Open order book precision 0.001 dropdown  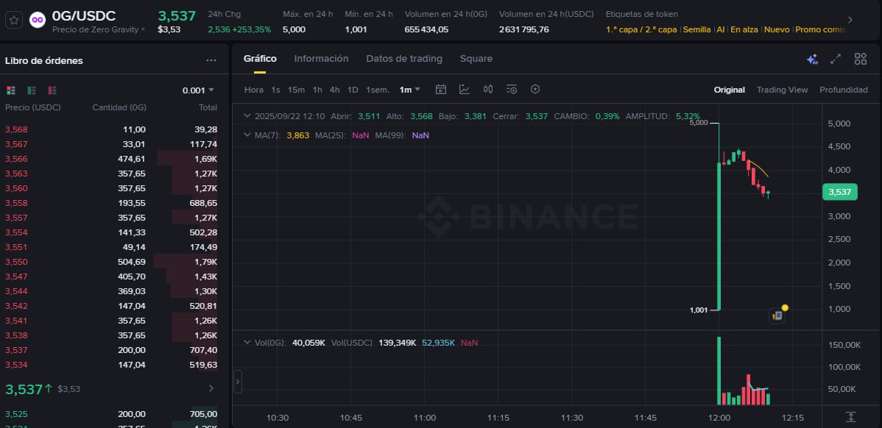(198, 90)
